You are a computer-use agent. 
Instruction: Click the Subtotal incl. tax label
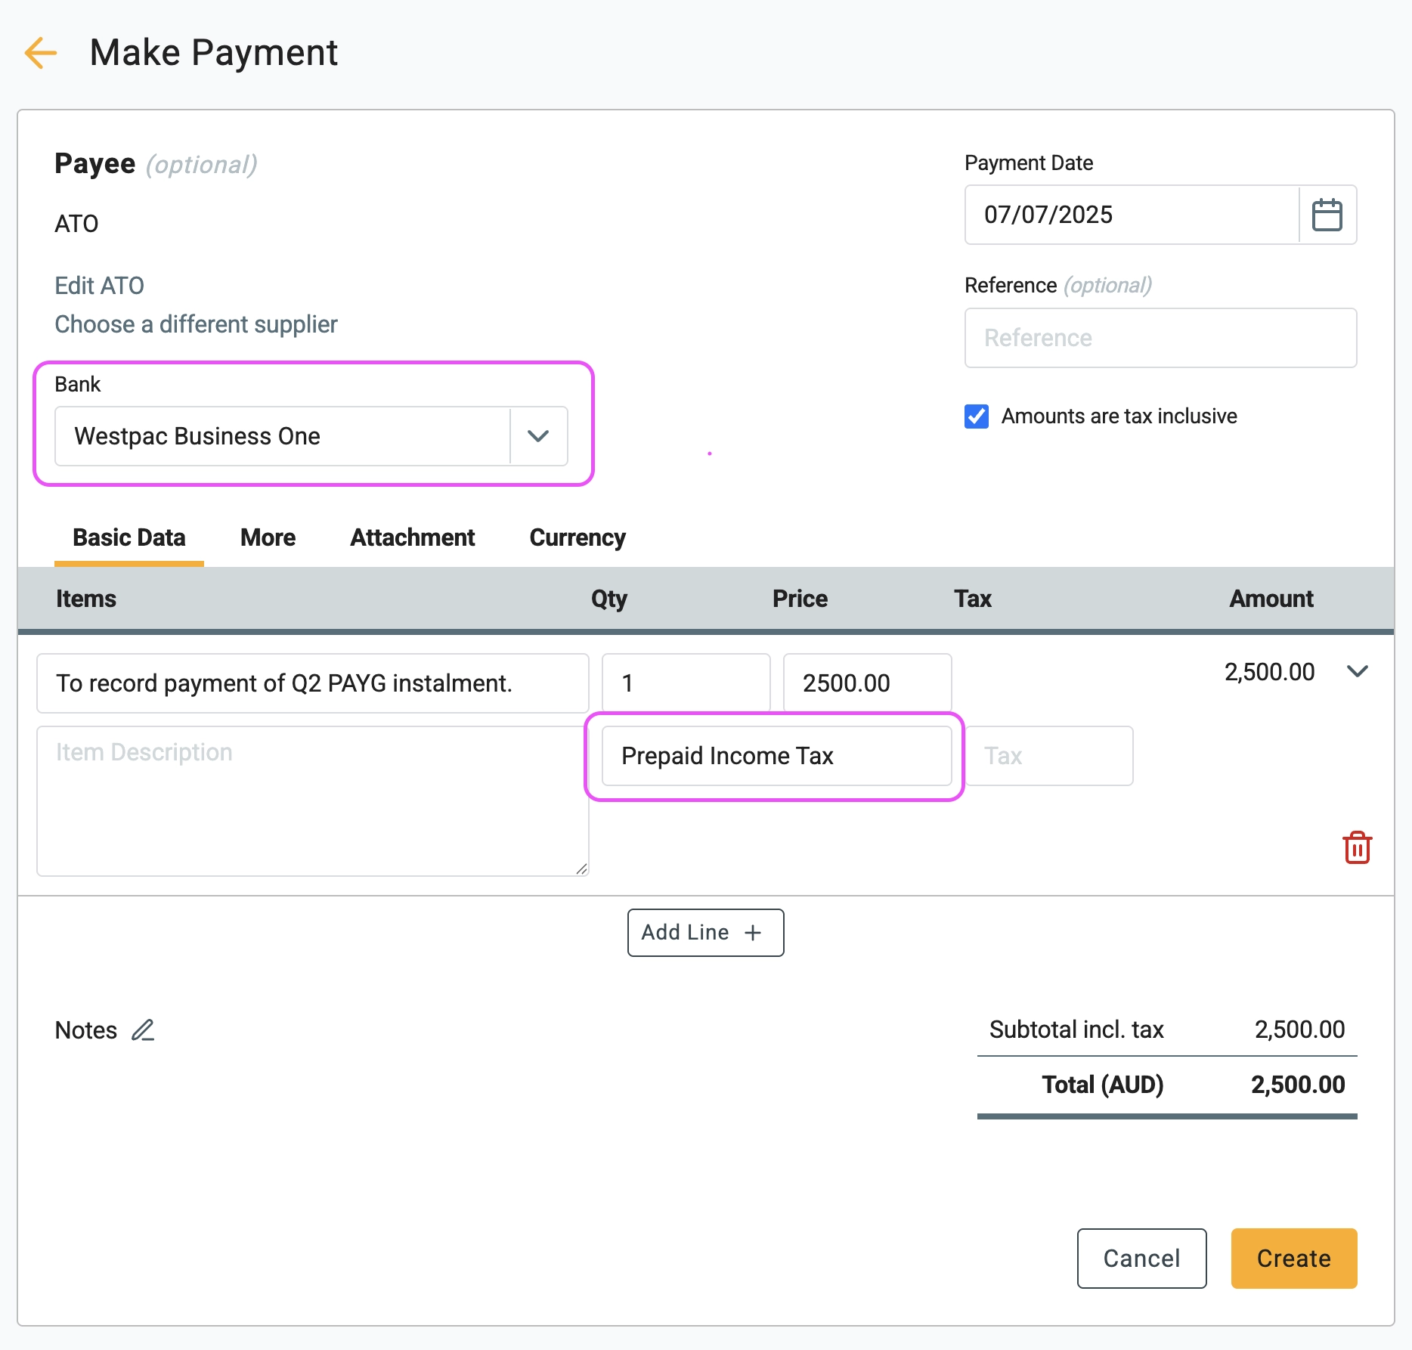coord(1076,1030)
